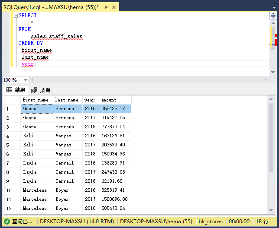The image size is (279, 228).
Task: Click the first_name column header
Action: tap(37, 100)
